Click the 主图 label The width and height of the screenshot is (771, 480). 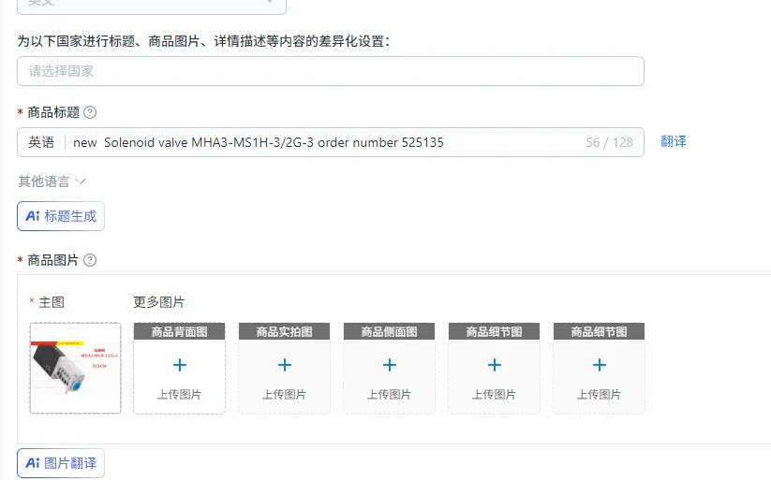(x=52, y=302)
